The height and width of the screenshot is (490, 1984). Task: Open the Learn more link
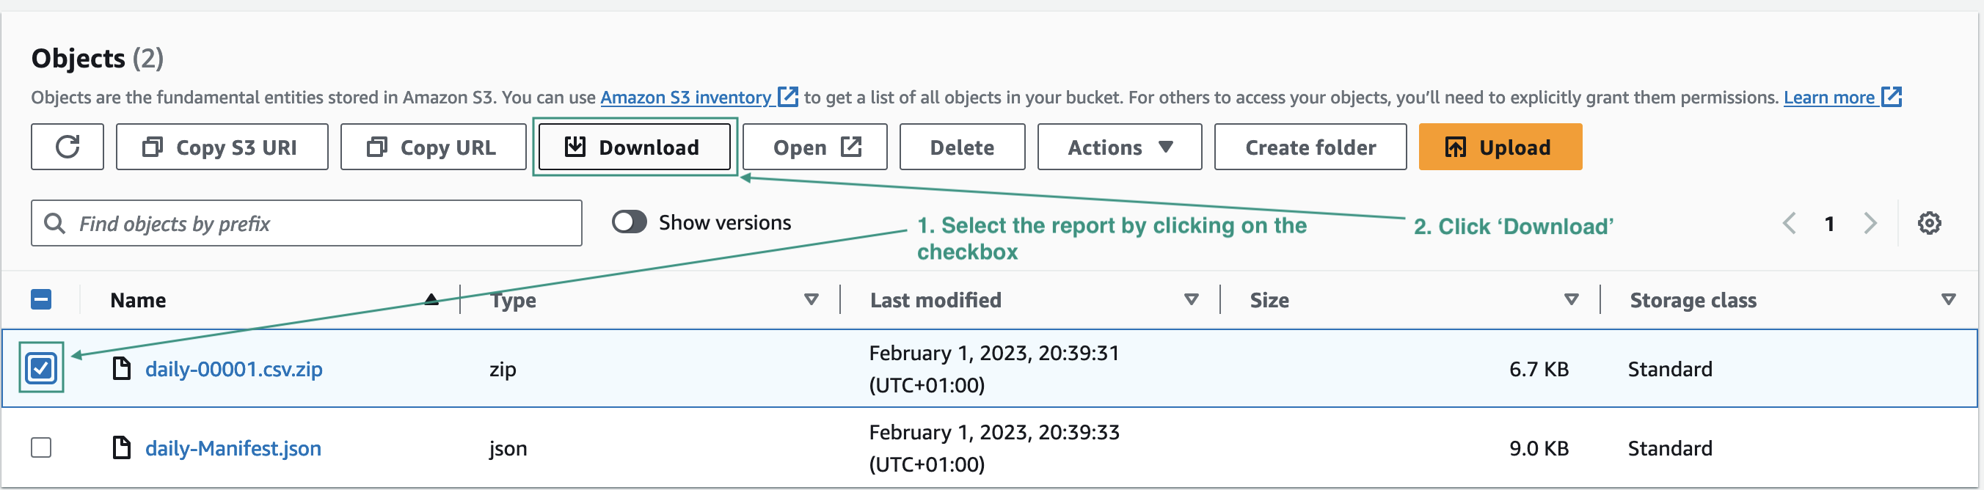point(1829,97)
